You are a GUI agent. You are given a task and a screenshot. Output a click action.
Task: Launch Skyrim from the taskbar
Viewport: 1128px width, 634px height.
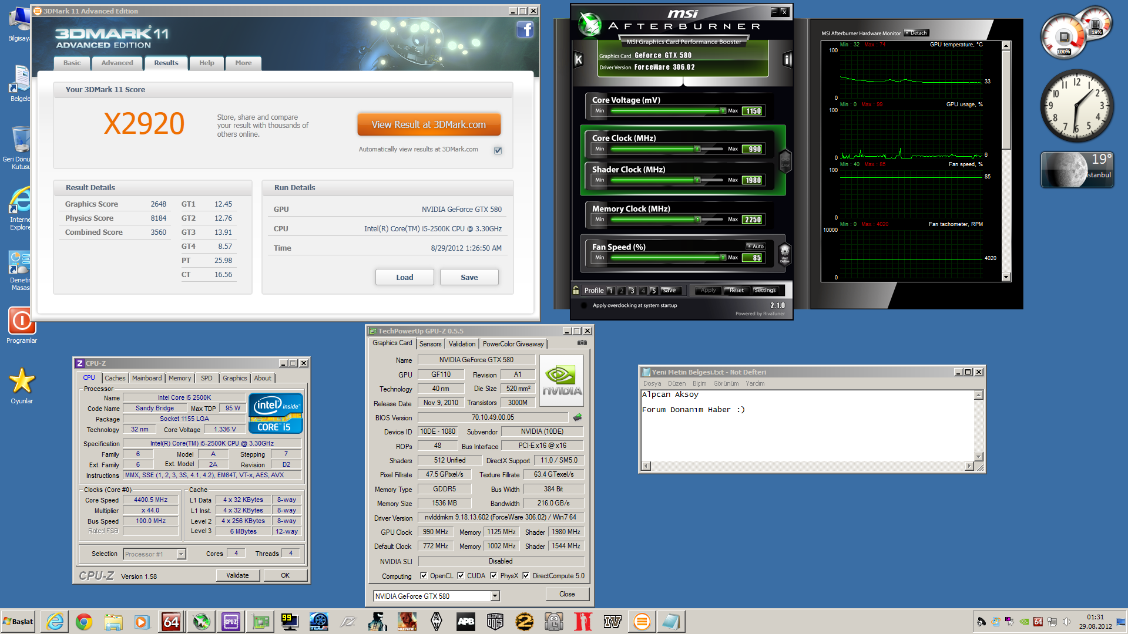pyautogui.click(x=437, y=622)
